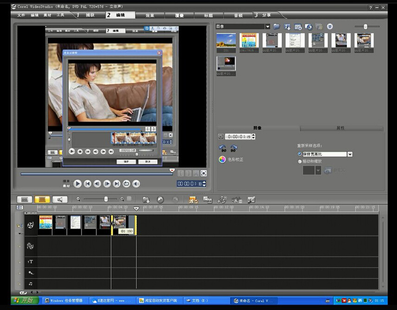
Task: Open the 文件 menu
Action: tap(21, 15)
